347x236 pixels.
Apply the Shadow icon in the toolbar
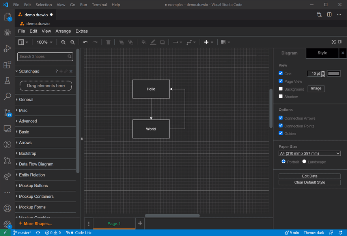pyautogui.click(x=162, y=42)
